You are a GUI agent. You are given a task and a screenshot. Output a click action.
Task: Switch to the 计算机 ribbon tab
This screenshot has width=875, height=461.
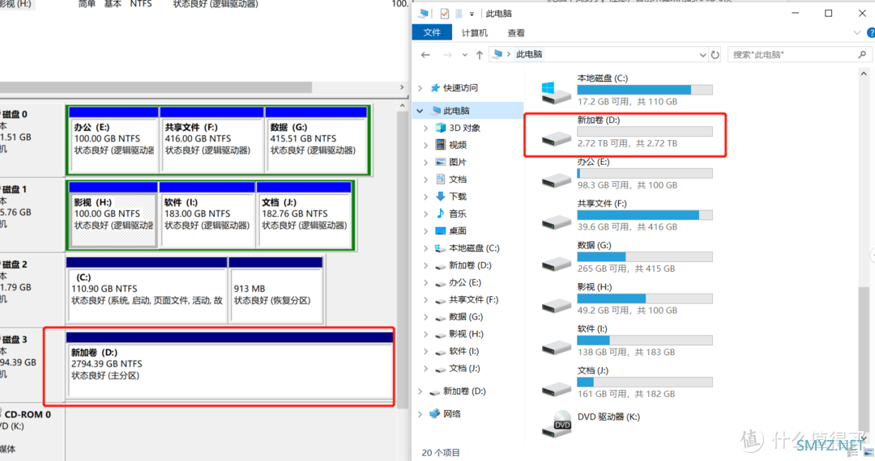pyautogui.click(x=474, y=33)
